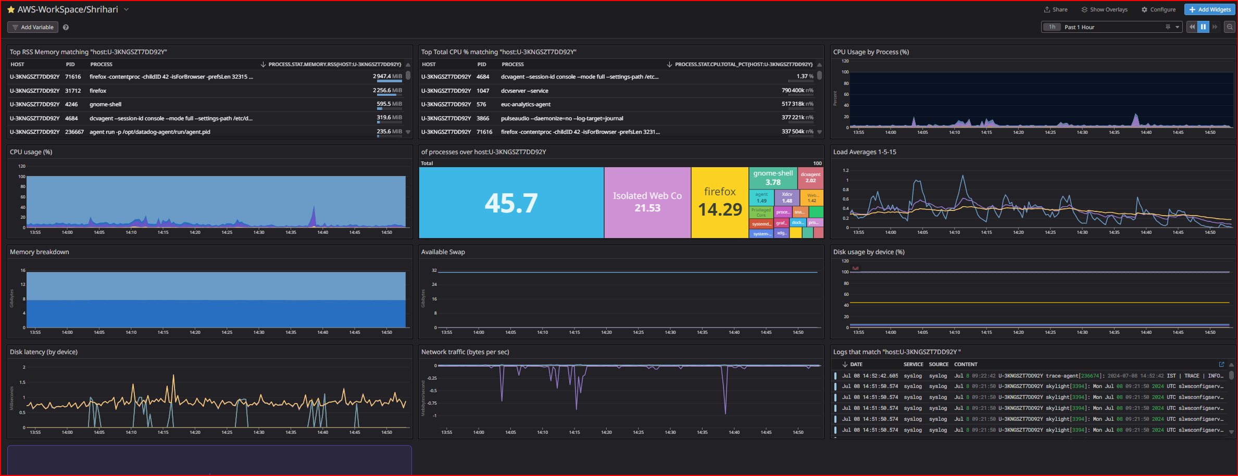Toggle Show Overlays on the dashboard
The image size is (1238, 476).
coord(1104,9)
